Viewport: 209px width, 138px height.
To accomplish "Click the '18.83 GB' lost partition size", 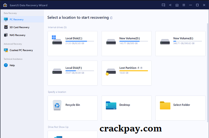I will pyautogui.click(x=124, y=73).
